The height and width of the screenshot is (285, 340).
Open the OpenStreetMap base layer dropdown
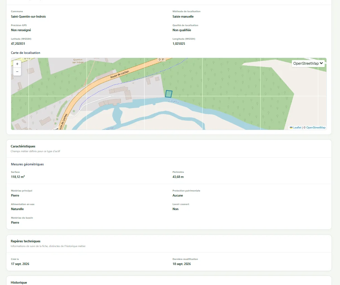coord(308,63)
